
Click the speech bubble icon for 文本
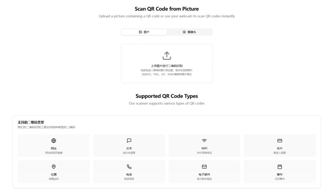(x=129, y=141)
